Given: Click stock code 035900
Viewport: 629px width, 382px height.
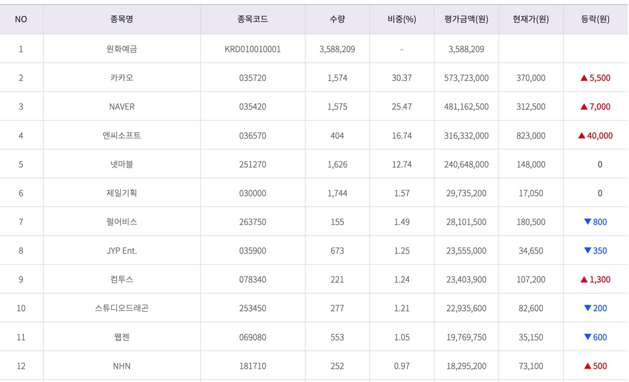Looking at the screenshot, I should 252,251.
